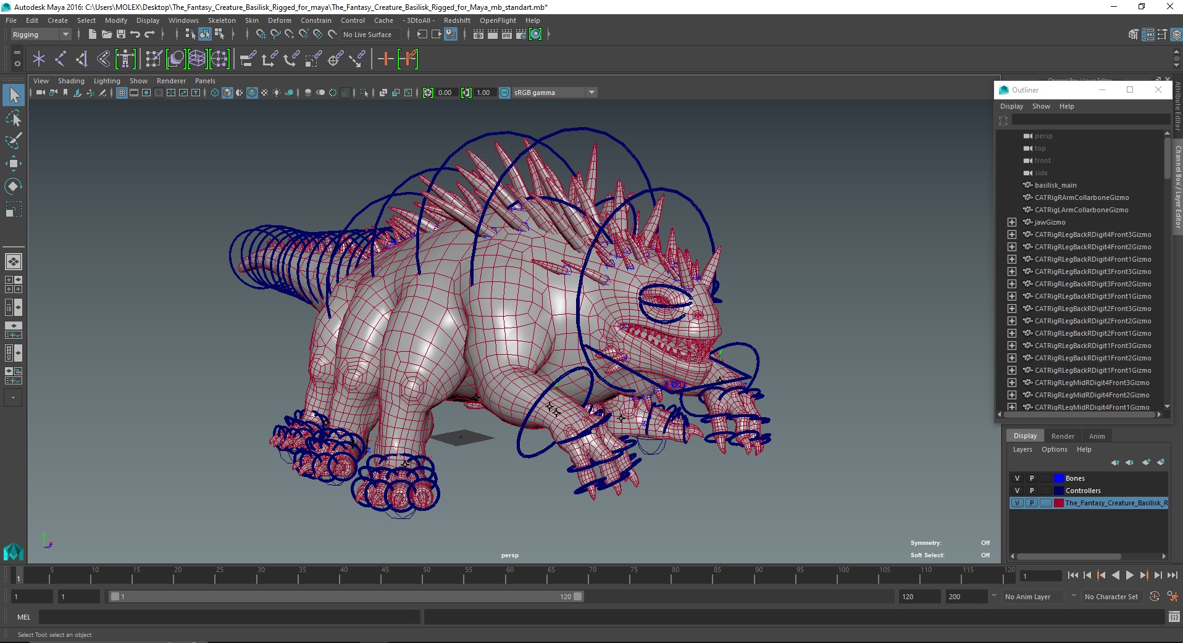
Task: Expand CATRigRLegBackRDigit3Front2Gizmo in Outliner
Action: [x=1012, y=284]
